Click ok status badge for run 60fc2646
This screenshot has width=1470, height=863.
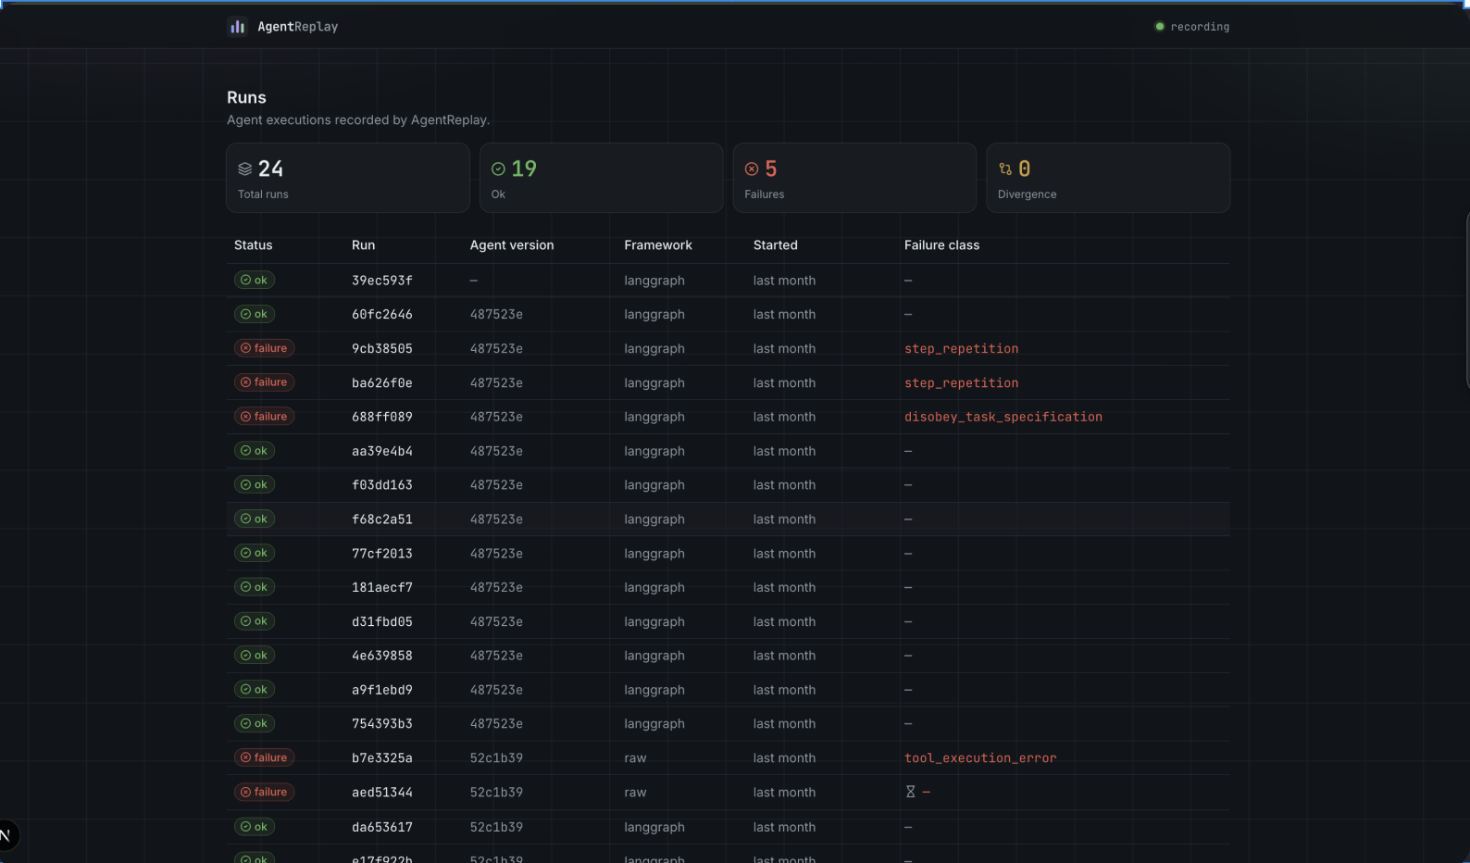click(255, 314)
